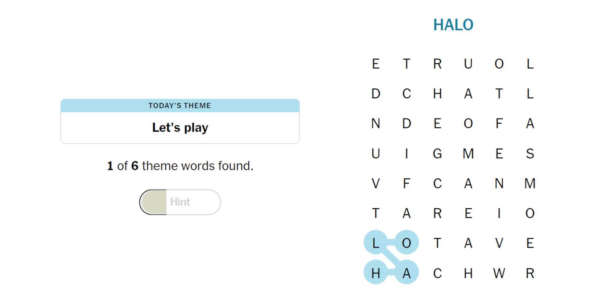Click the highlighted letter A
602x301 pixels.
pos(406,273)
